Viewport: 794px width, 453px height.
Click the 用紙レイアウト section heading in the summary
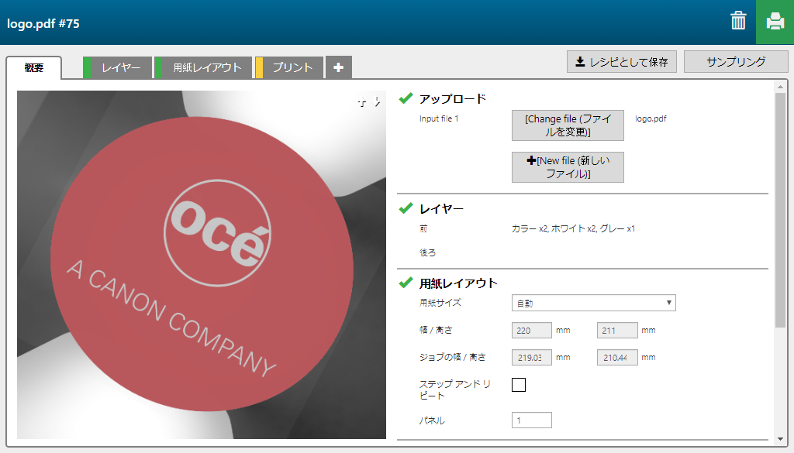(458, 283)
